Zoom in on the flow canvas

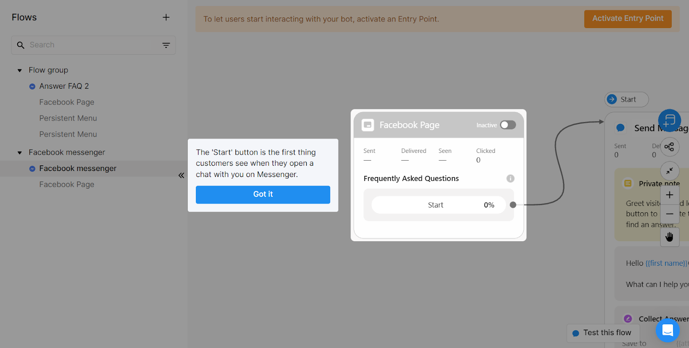click(670, 195)
